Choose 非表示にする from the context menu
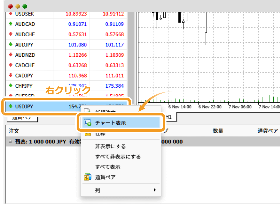Image resolution: width=280 pixels, height=204 pixels. (x=110, y=146)
